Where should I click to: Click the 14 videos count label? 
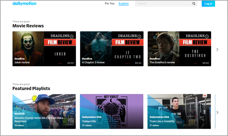click(x=19, y=125)
